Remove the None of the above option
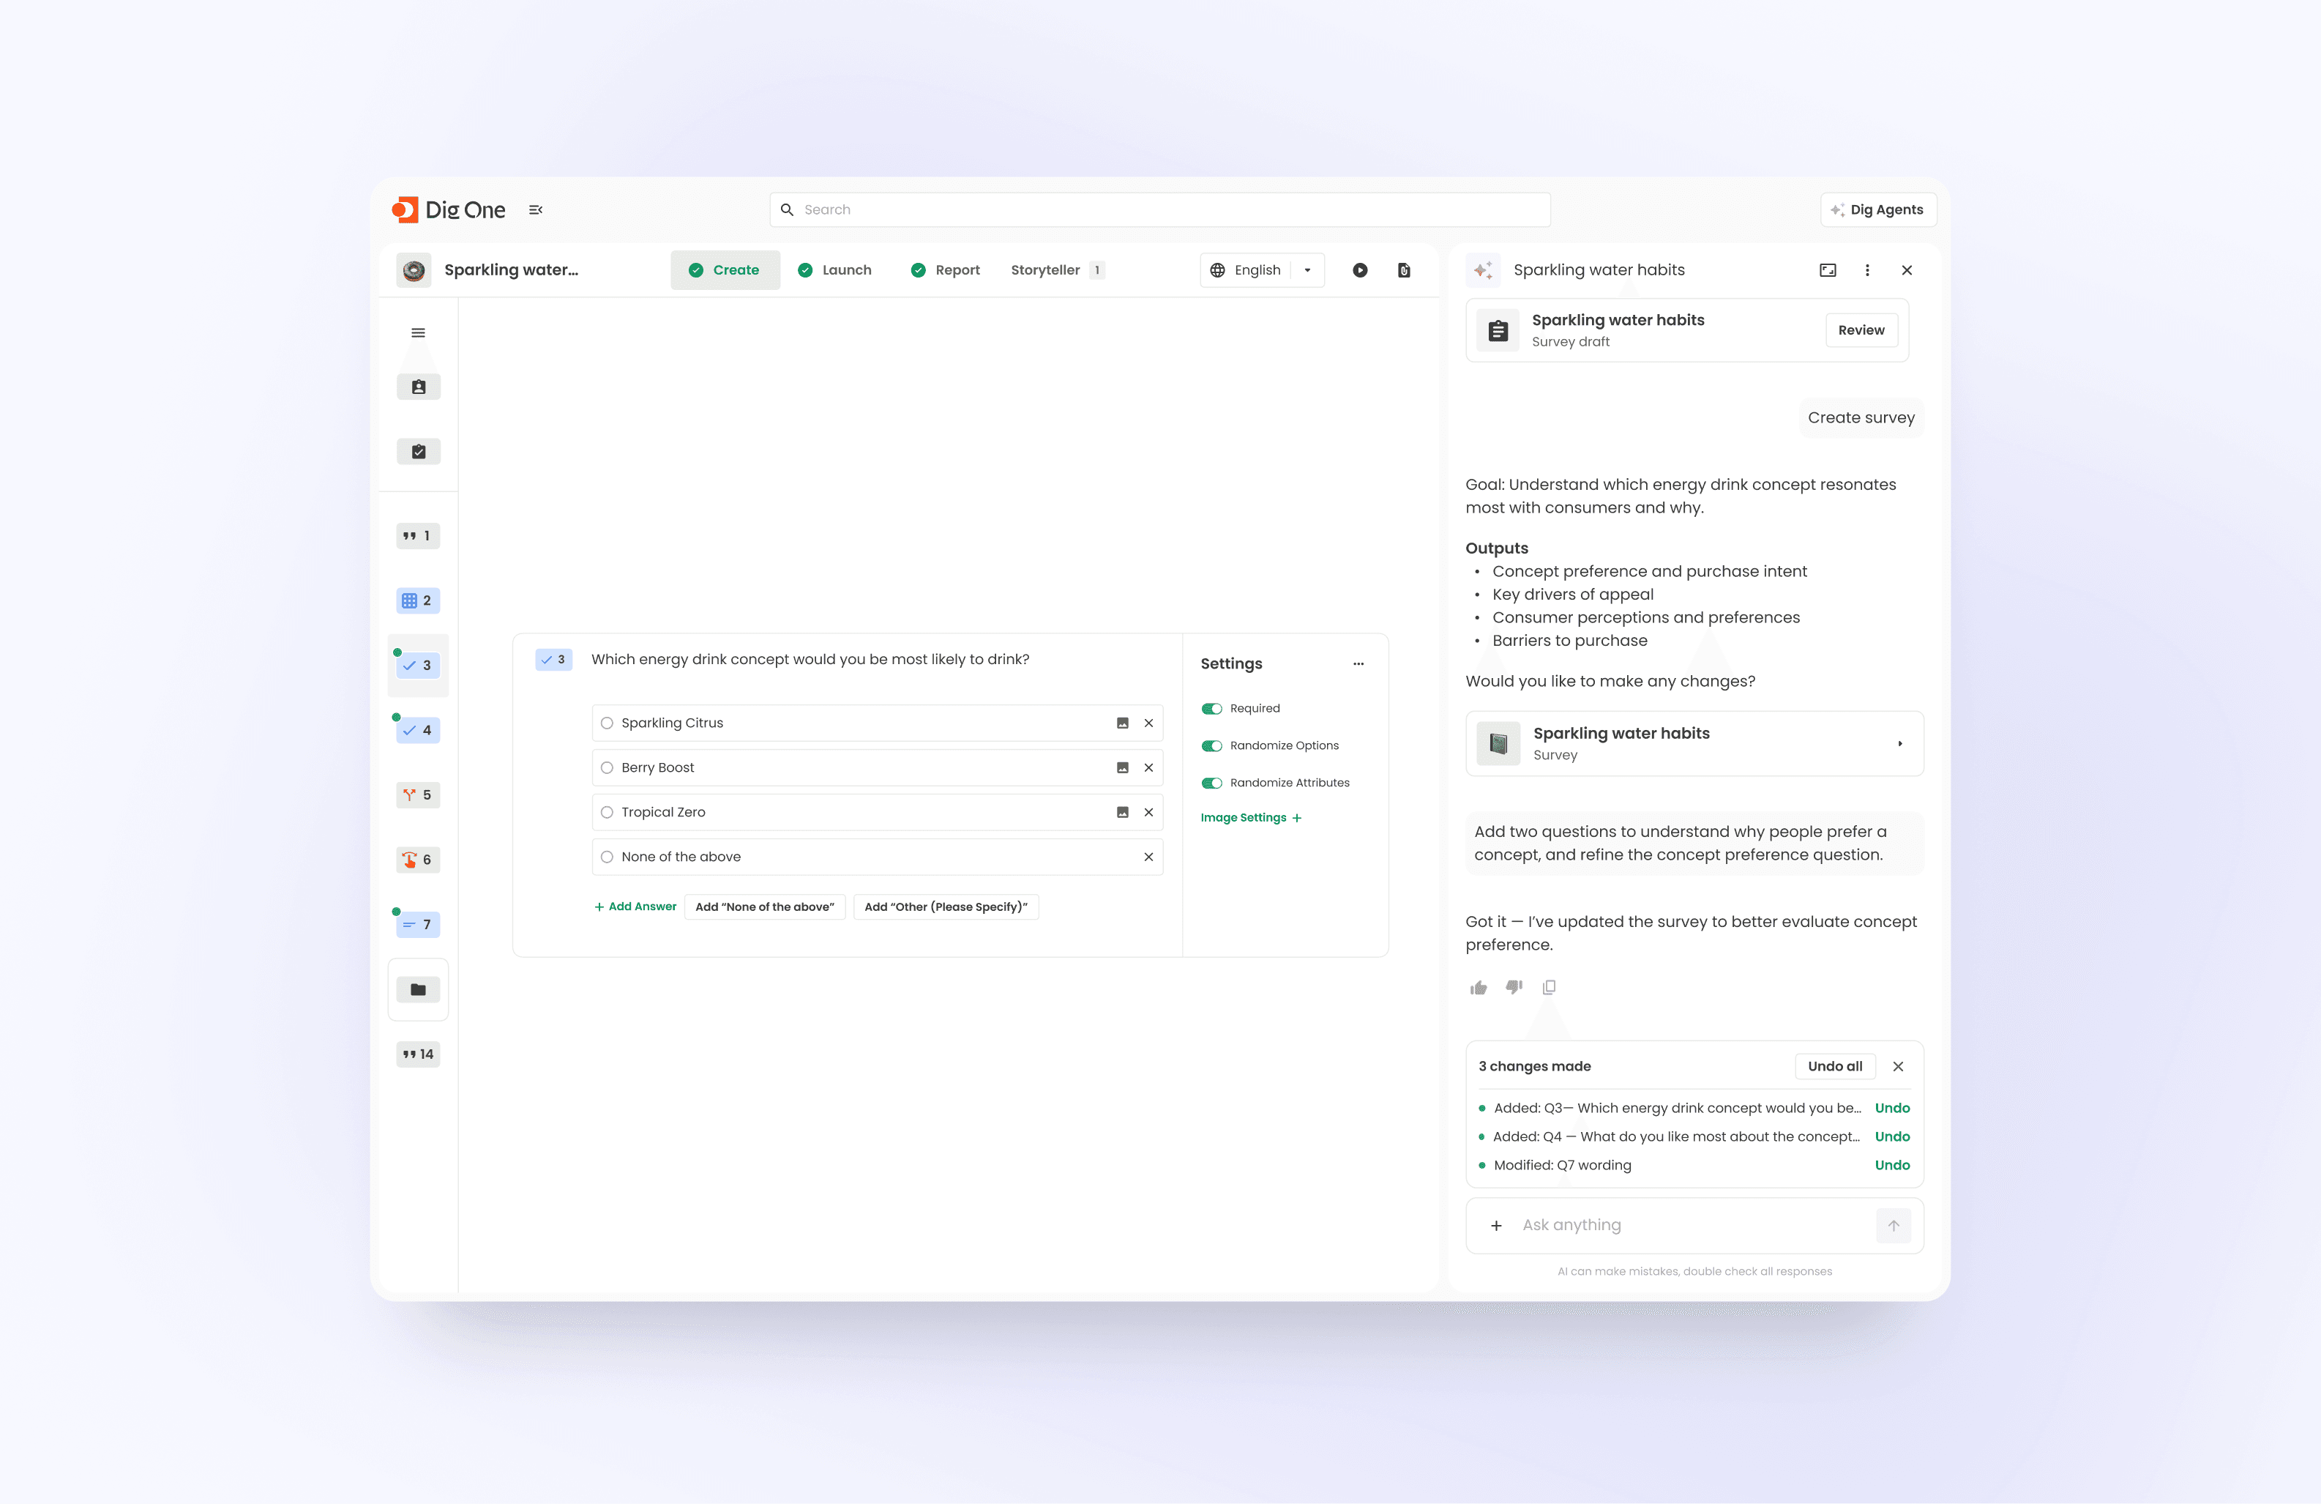 point(1149,857)
